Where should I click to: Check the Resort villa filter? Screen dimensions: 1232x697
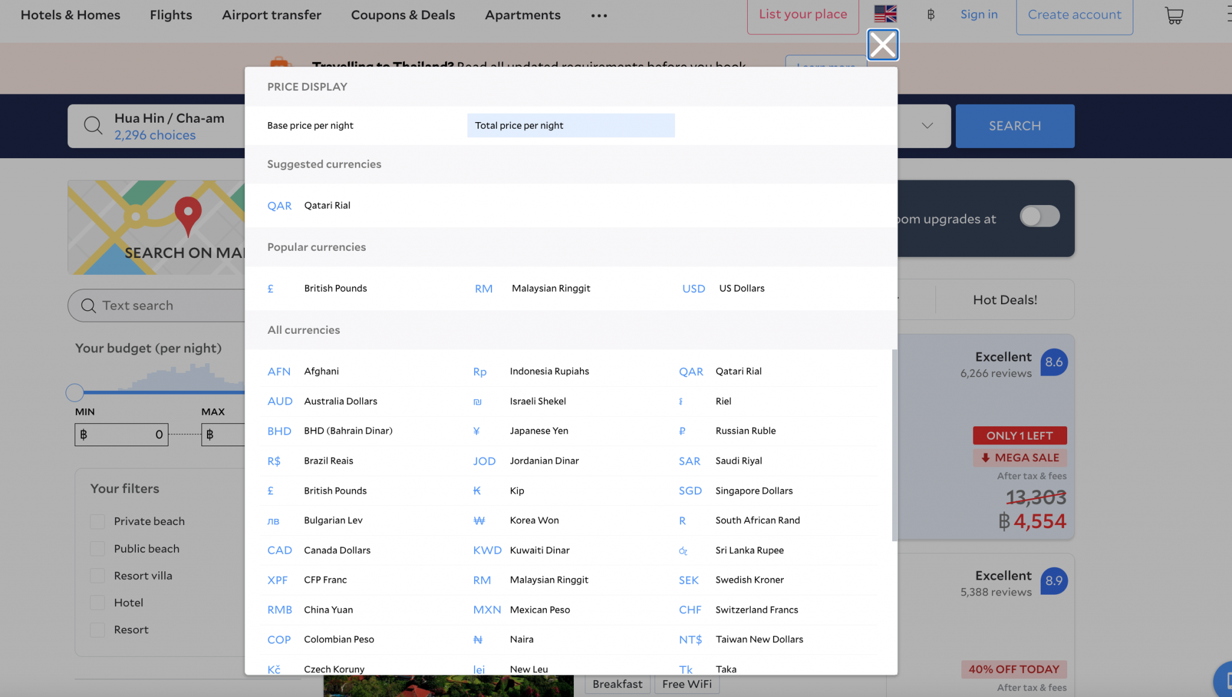pos(97,576)
